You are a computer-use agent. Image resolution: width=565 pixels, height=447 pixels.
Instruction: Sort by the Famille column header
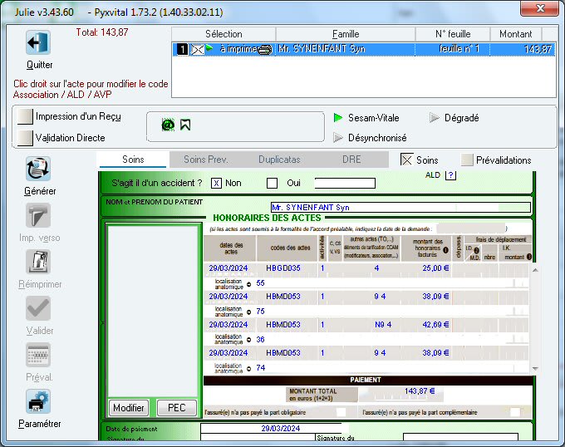(x=346, y=34)
